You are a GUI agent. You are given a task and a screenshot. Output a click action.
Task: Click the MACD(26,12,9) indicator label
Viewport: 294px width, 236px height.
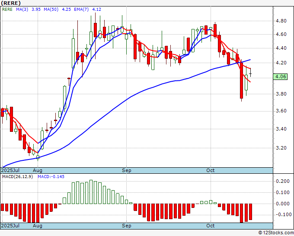pyautogui.click(x=17, y=177)
